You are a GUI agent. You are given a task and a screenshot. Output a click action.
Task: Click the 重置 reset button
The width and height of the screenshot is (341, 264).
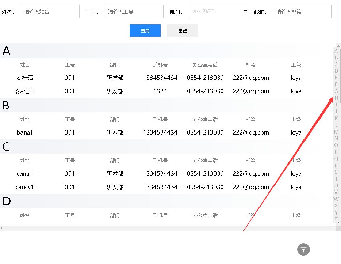point(183,30)
